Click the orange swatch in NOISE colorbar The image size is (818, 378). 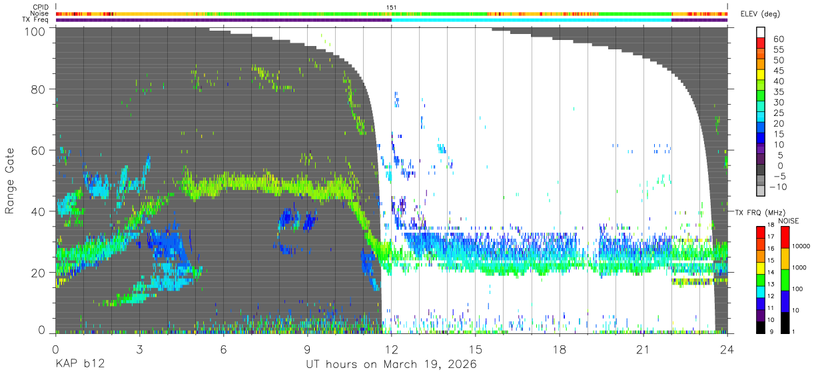784,258
